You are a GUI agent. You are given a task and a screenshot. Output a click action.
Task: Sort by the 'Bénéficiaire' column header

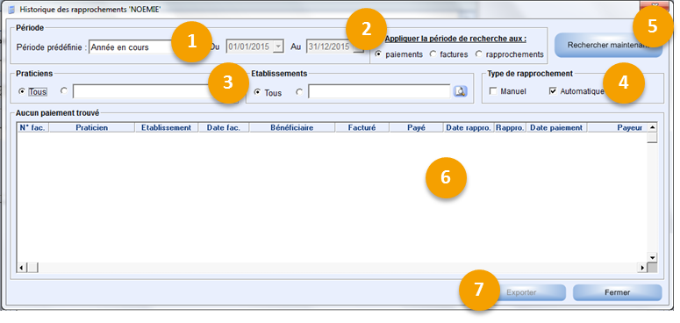tap(292, 127)
